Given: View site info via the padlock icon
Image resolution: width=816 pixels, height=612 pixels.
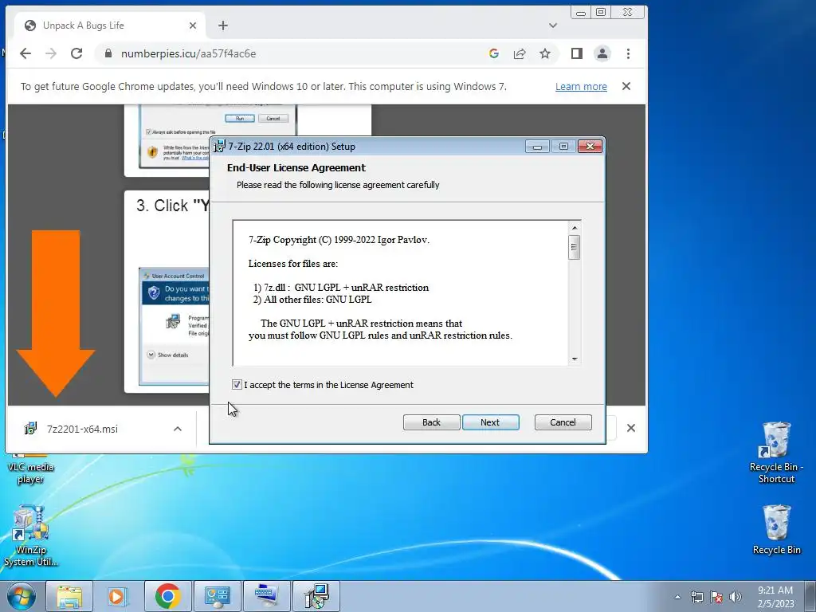Looking at the screenshot, I should click(x=108, y=53).
